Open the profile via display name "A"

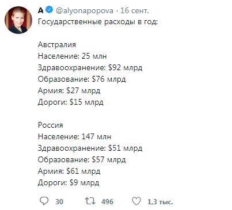click(x=40, y=10)
